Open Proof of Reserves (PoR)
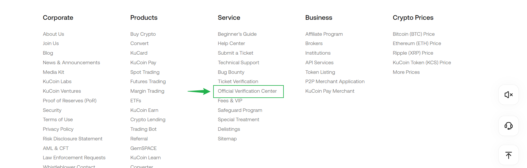 coord(69,101)
